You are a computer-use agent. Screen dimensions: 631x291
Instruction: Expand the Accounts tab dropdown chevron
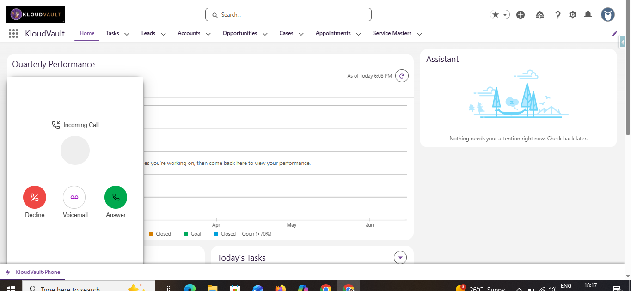(x=208, y=34)
